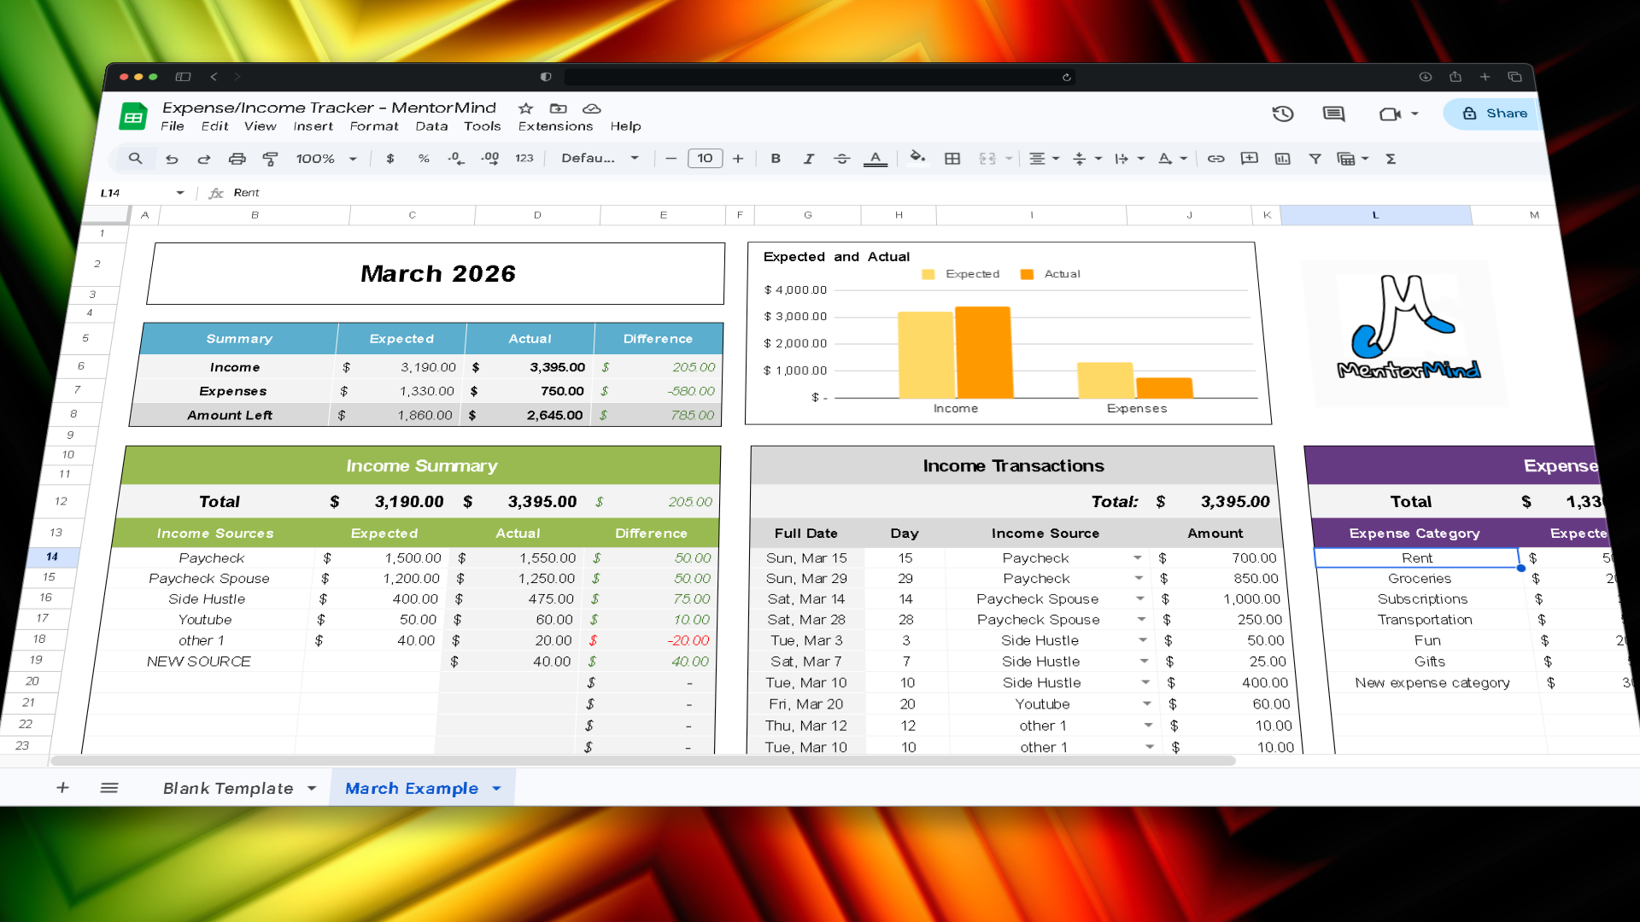1640x922 pixels.
Task: Insert link using chain icon
Action: (1215, 159)
